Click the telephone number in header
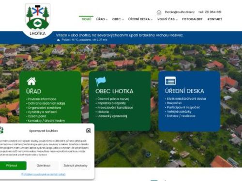Screen dimensions: 242x181 pyautogui.click(x=210, y=12)
